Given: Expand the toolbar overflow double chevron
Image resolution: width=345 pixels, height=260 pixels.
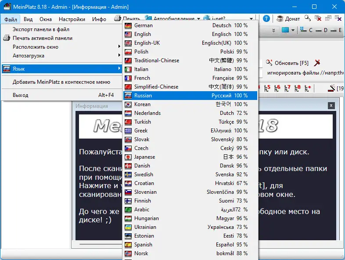Looking at the screenshot, I should (273, 30).
